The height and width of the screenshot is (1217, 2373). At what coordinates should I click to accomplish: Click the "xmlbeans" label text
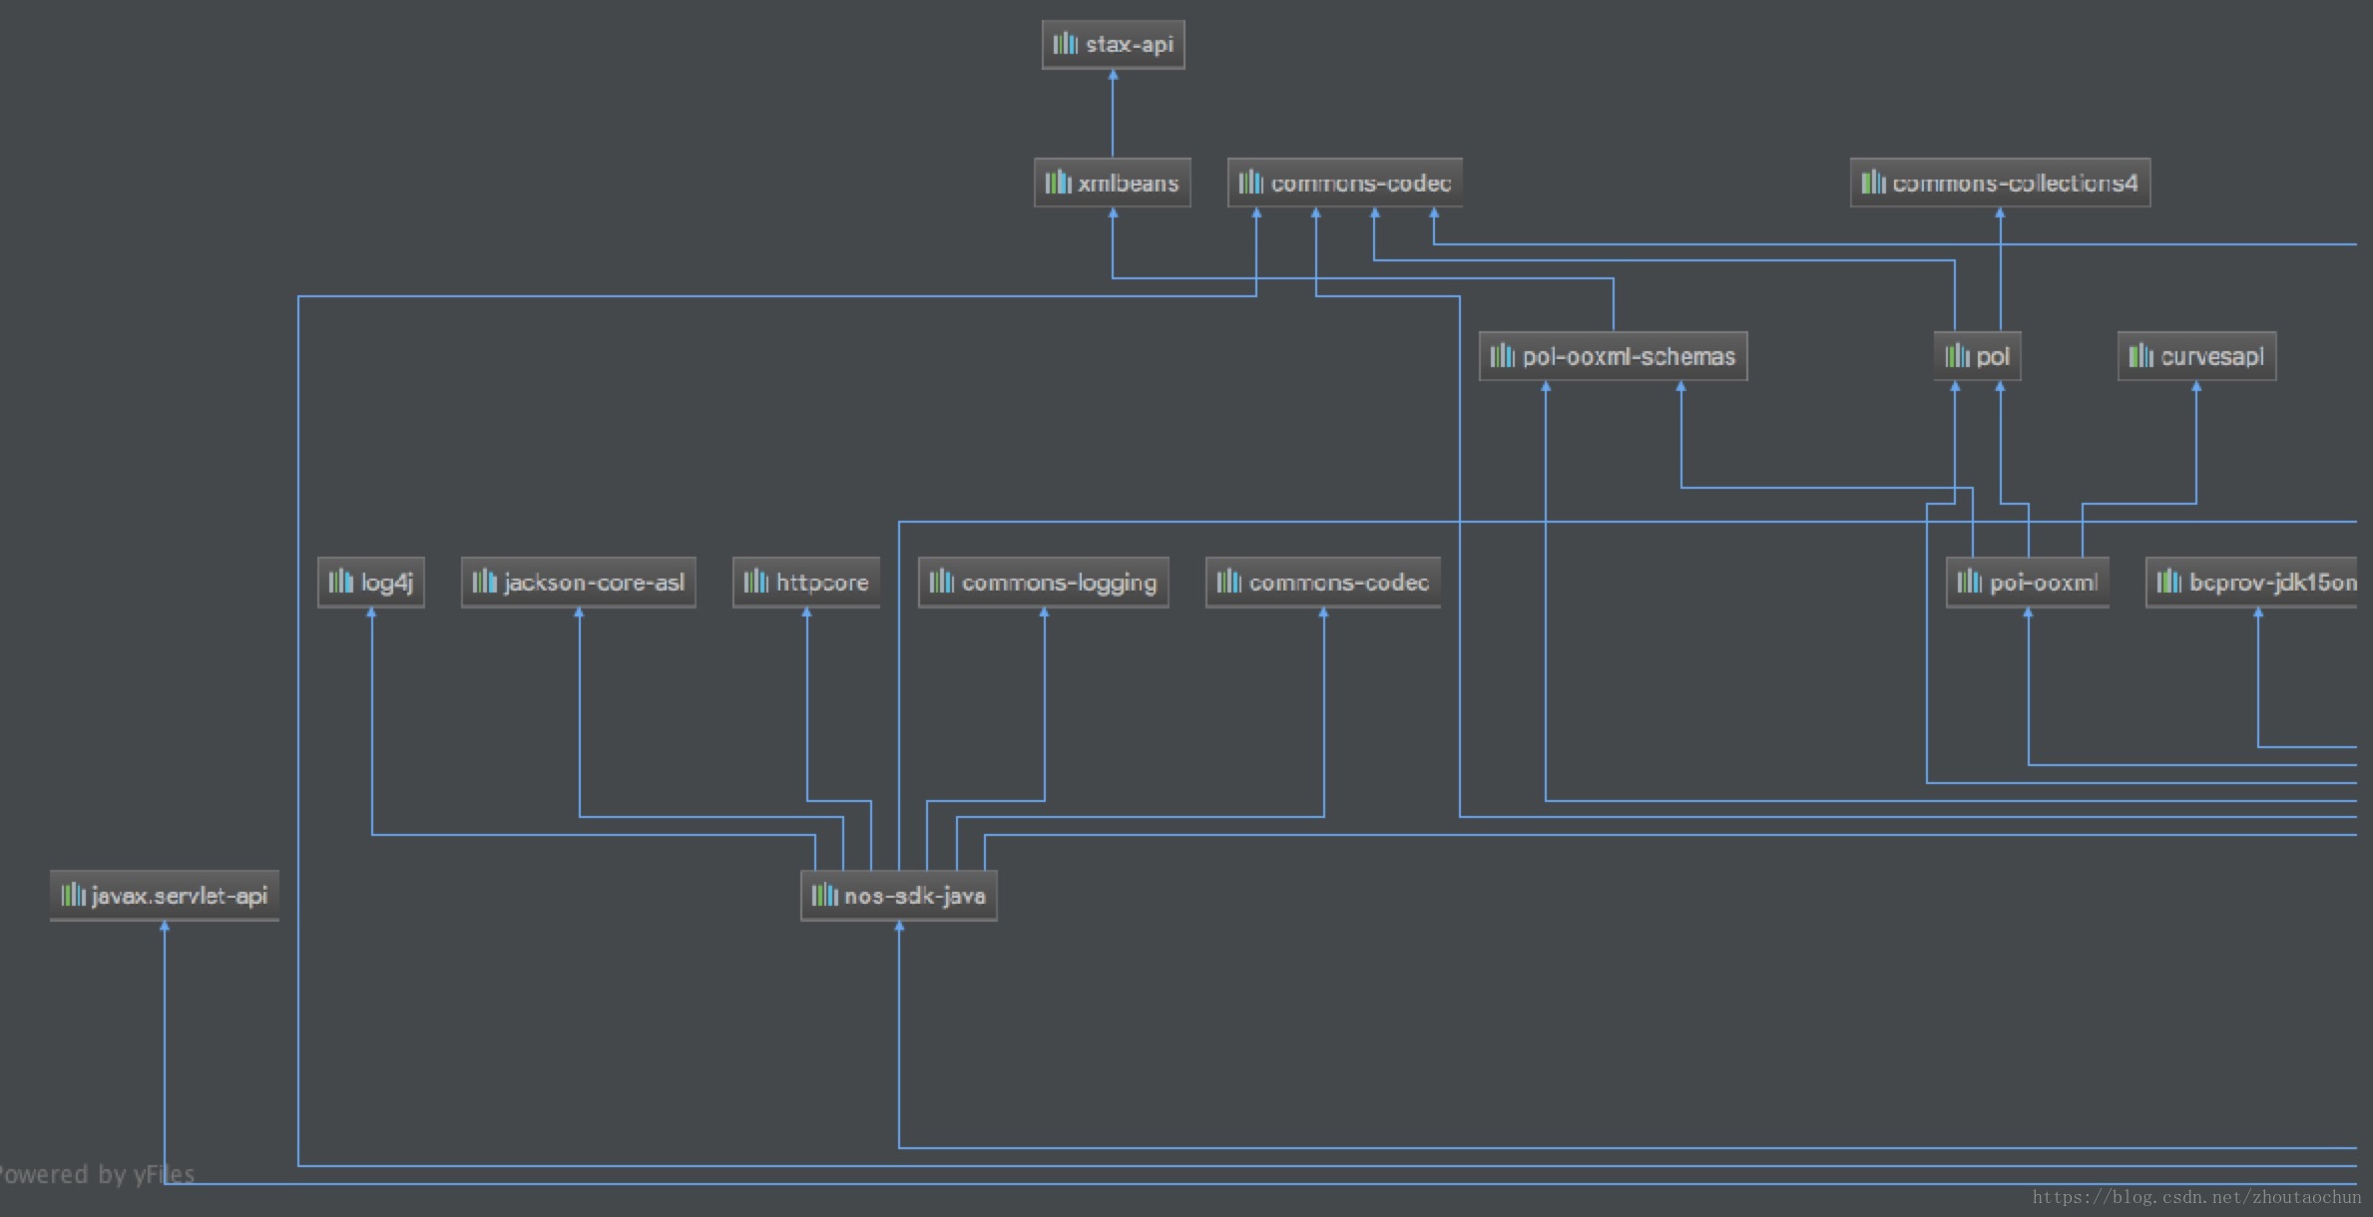point(1129,183)
